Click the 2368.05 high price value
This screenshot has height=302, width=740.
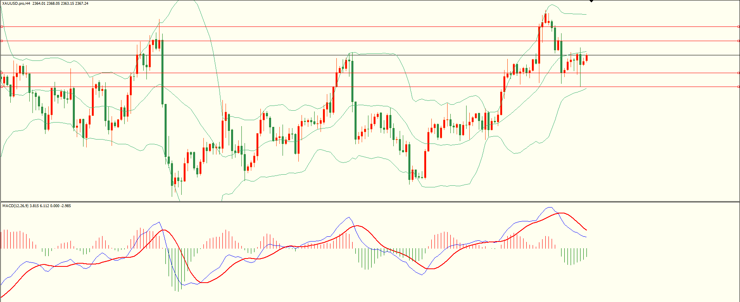click(53, 4)
